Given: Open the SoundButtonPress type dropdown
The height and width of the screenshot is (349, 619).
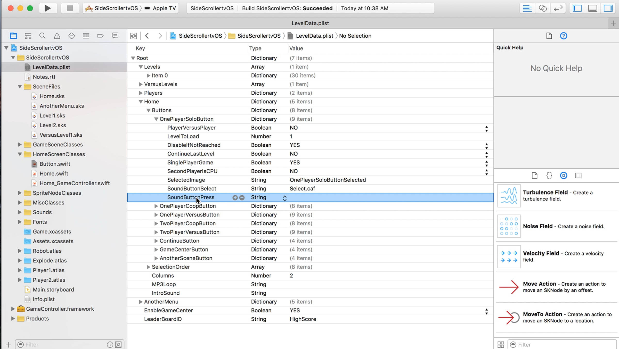Looking at the screenshot, I should click(285, 198).
